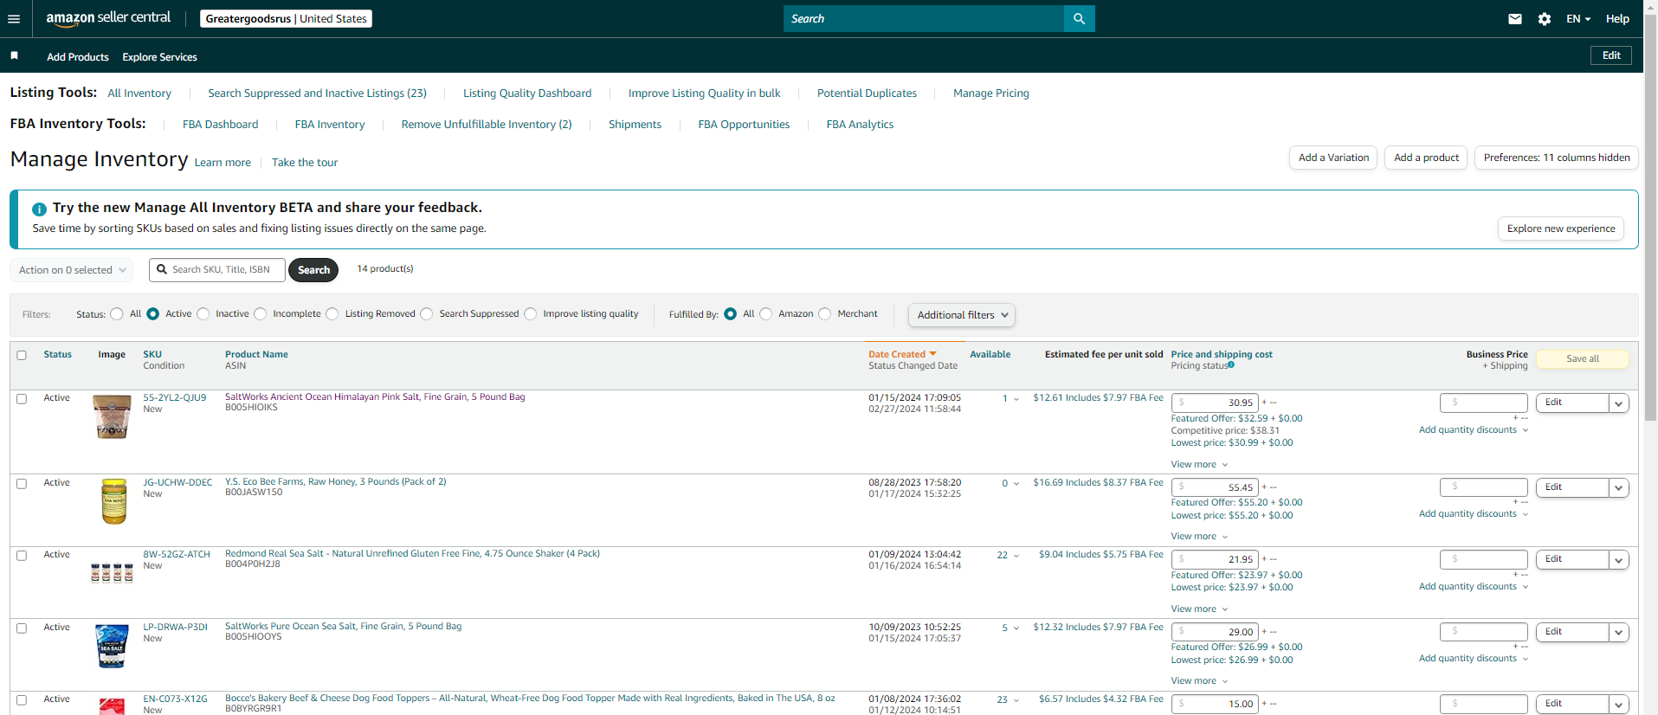Click the price field showing 21.95
This screenshot has height=715, width=1658.
pos(1215,560)
